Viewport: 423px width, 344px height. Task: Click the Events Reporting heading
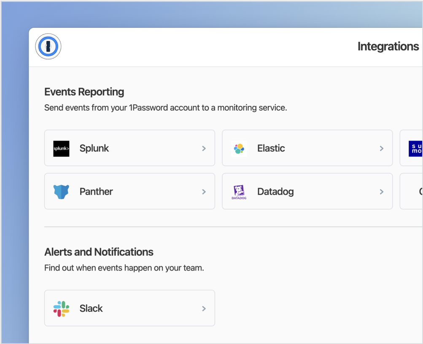pyautogui.click(x=84, y=92)
